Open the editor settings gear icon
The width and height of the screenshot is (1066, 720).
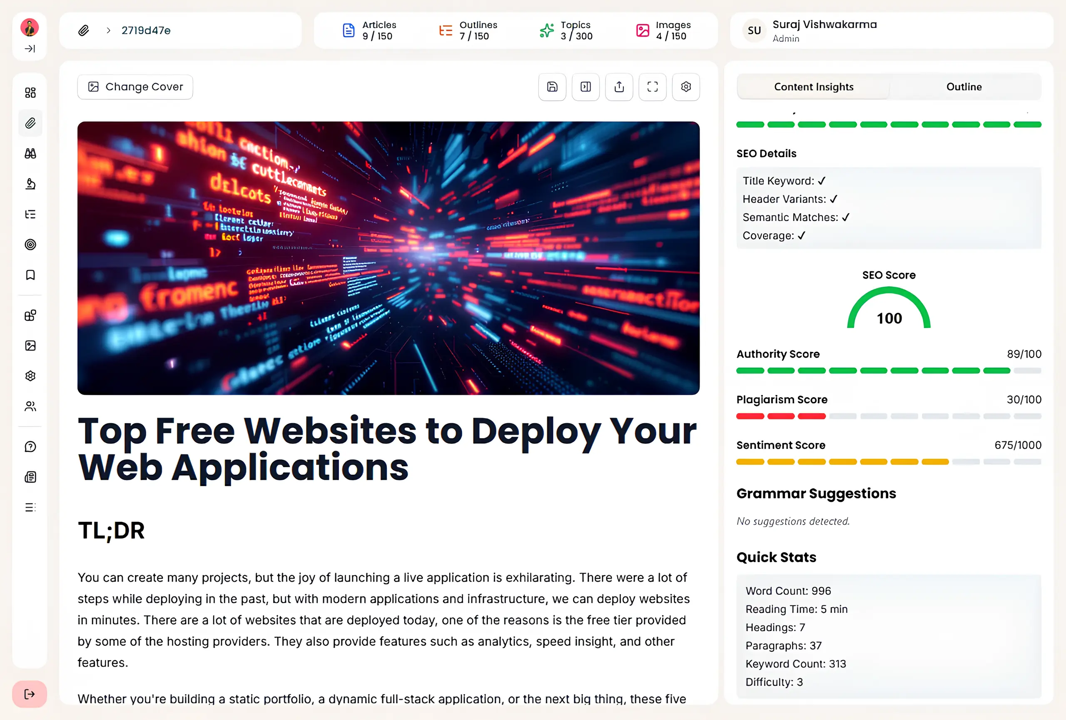tap(685, 87)
